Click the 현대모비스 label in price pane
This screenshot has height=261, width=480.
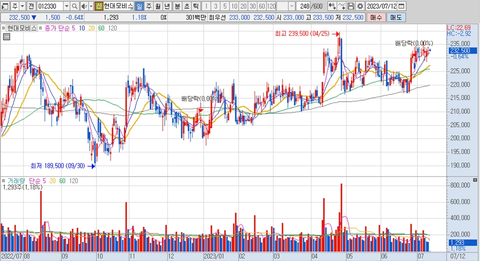(x=21, y=28)
